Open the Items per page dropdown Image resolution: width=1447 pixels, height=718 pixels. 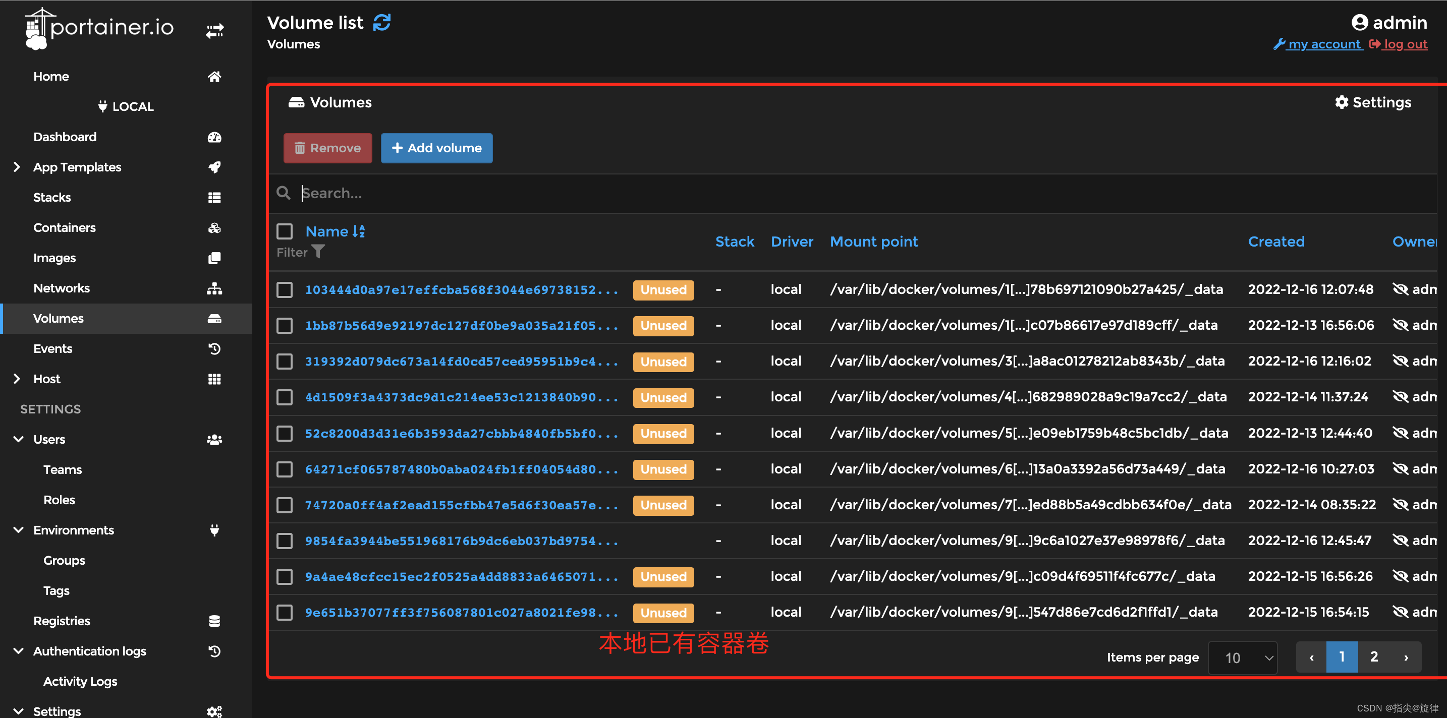coord(1243,657)
